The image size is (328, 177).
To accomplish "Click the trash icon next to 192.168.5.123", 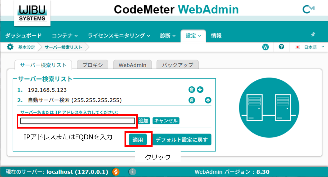I will click(191, 90).
